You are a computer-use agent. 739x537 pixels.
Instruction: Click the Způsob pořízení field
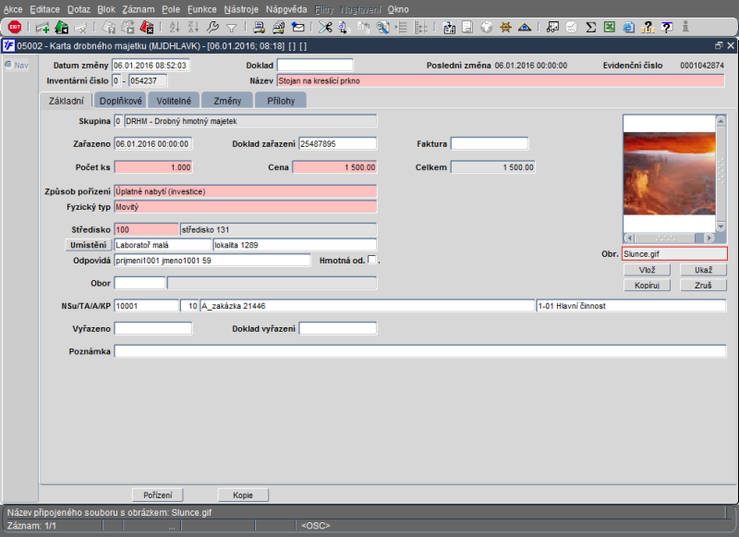(246, 191)
